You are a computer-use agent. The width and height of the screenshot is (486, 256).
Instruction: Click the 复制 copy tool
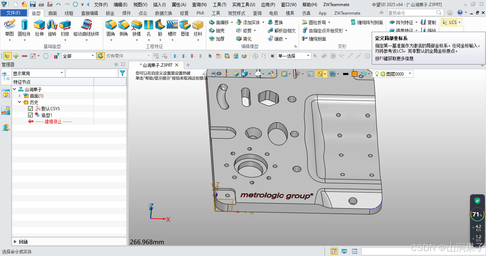click(428, 22)
